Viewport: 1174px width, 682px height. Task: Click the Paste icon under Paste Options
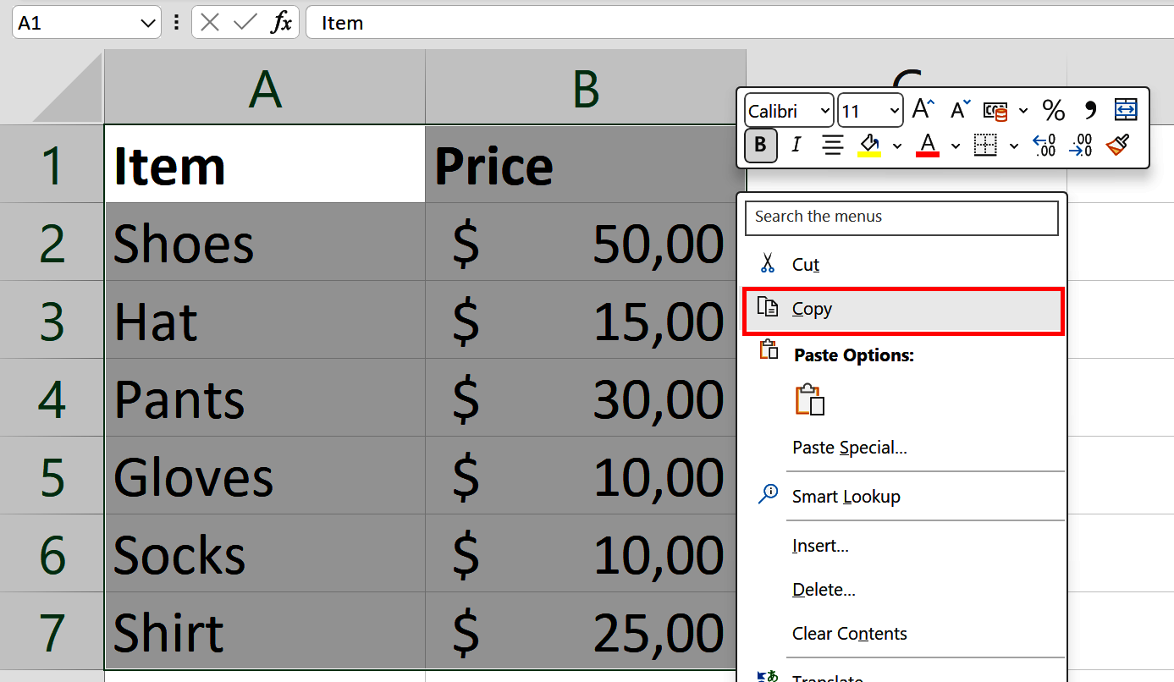tap(809, 399)
